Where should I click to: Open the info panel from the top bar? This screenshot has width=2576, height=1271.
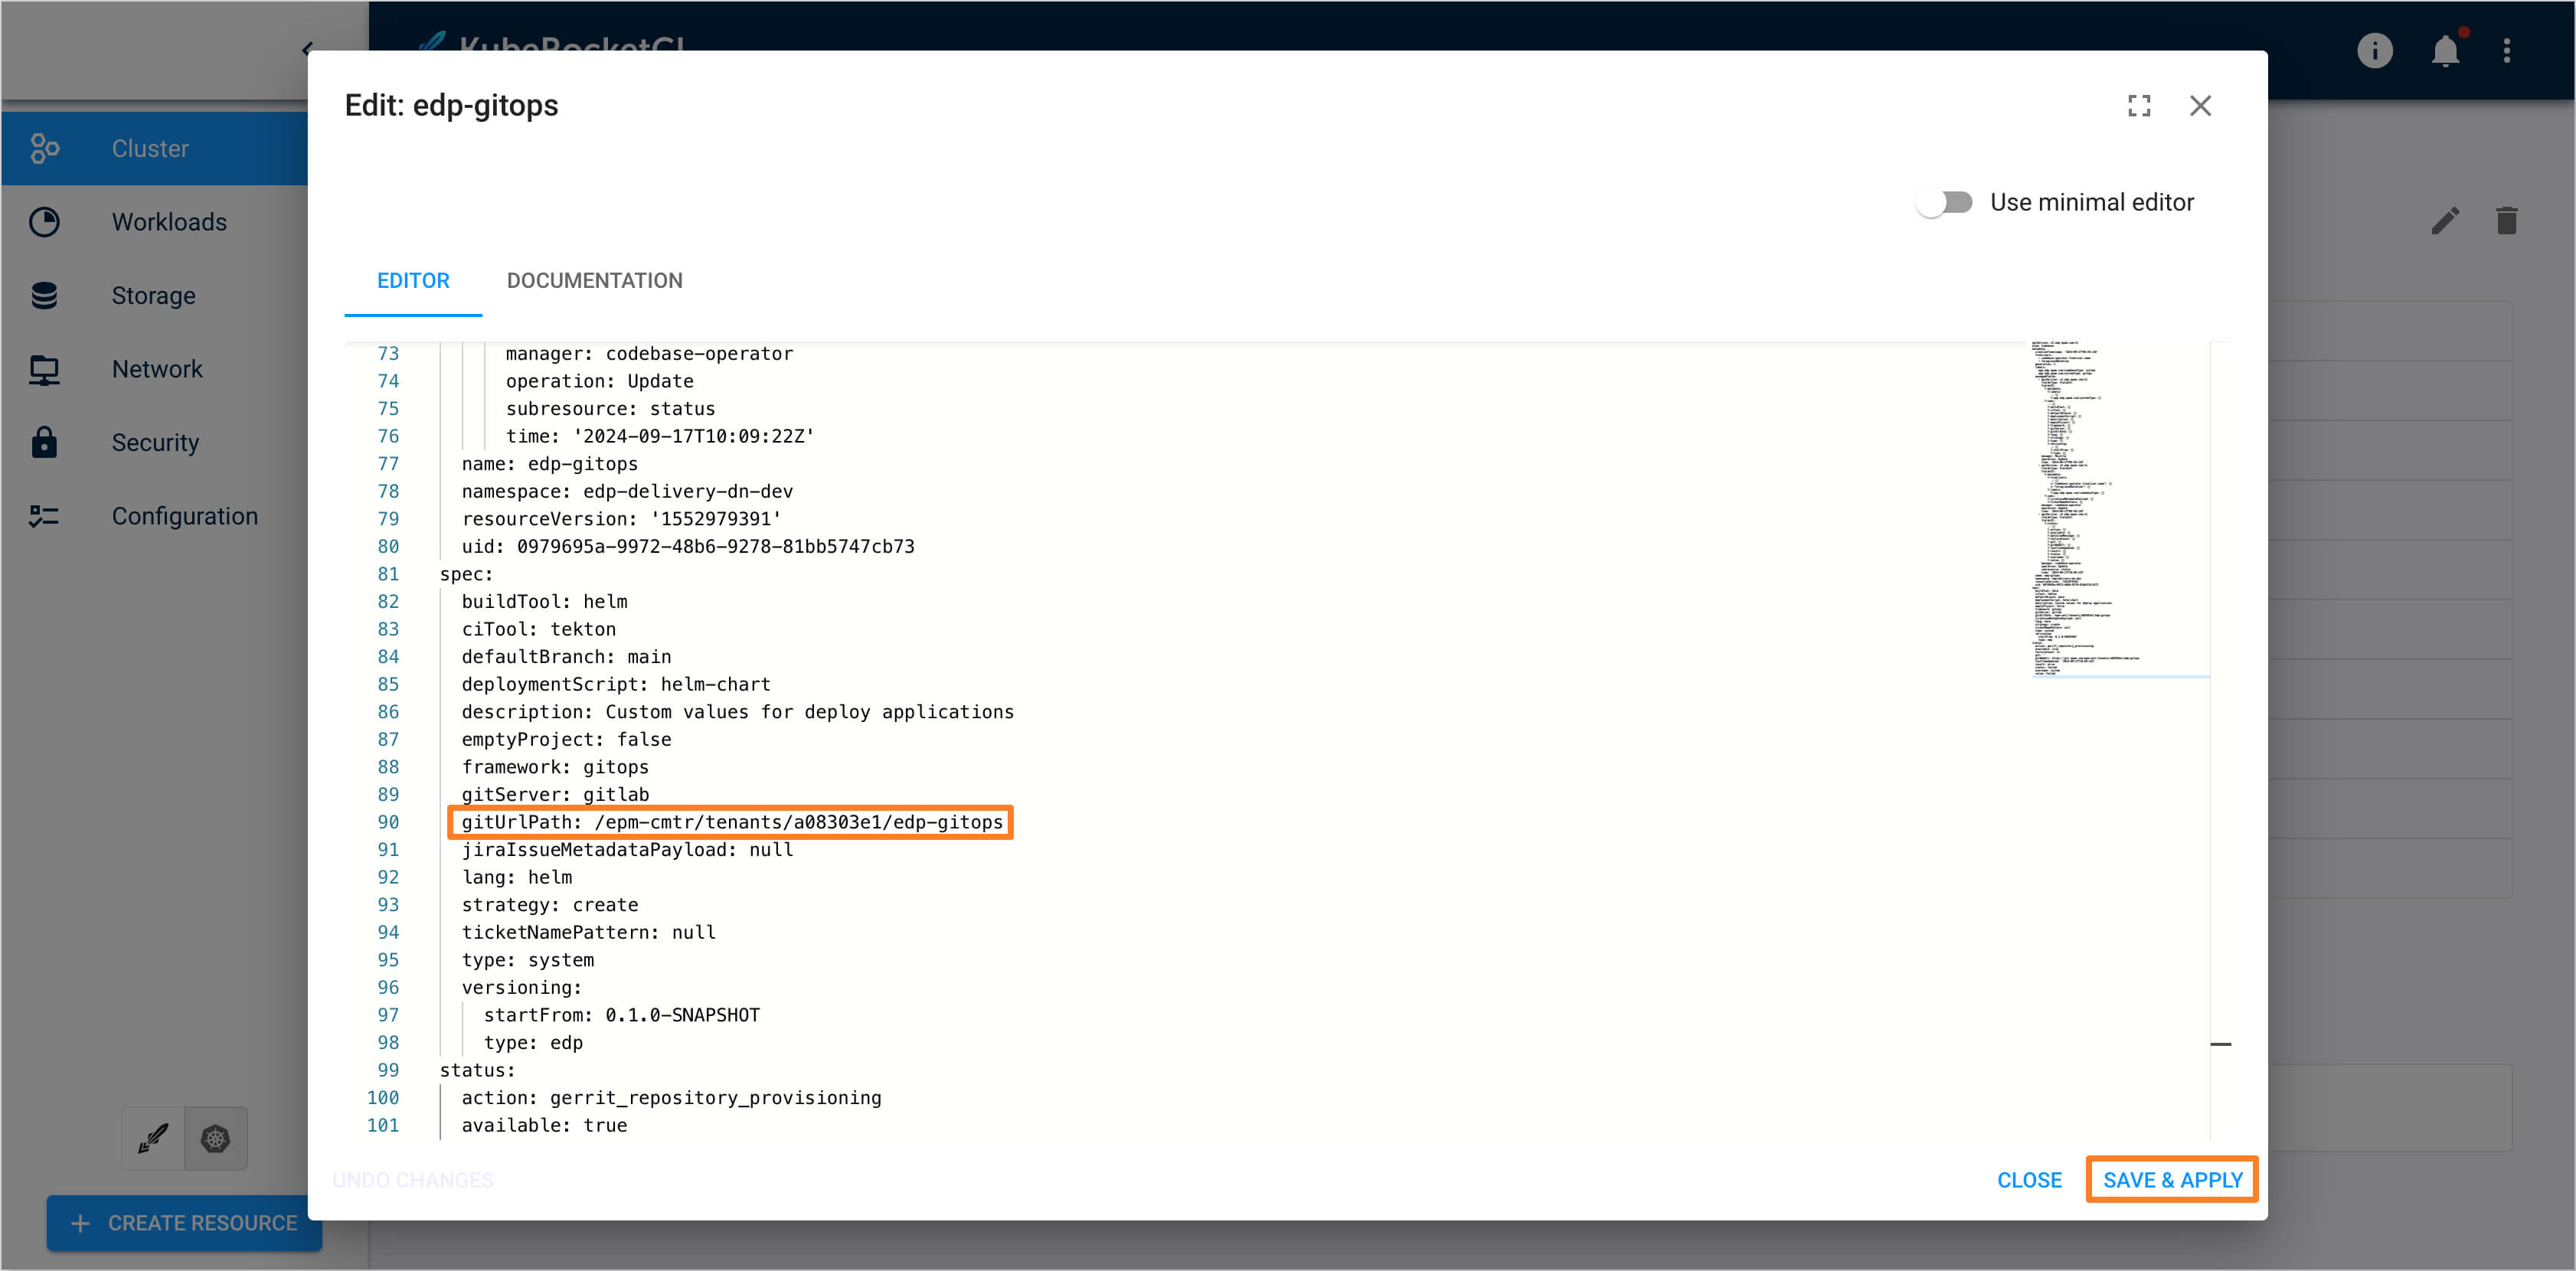(2375, 50)
